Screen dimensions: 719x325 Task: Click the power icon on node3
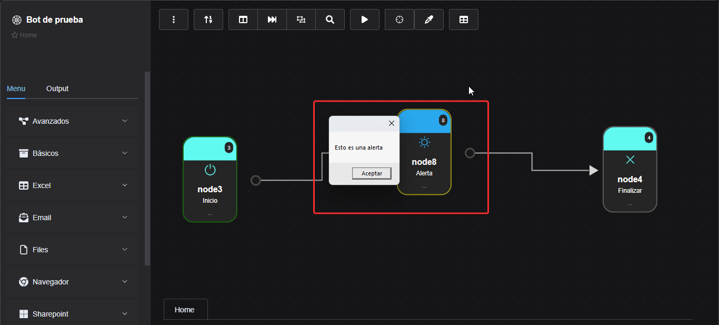coord(210,170)
